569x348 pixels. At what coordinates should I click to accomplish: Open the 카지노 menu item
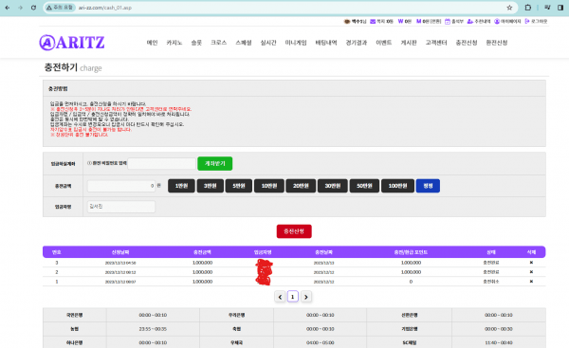click(x=174, y=43)
